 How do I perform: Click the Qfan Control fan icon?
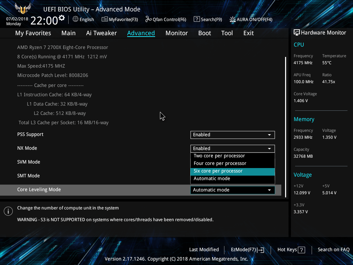[x=148, y=19]
